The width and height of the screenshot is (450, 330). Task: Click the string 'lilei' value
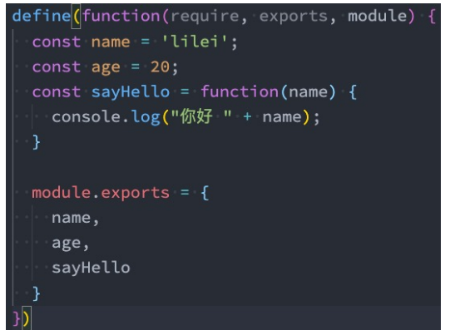195,42
